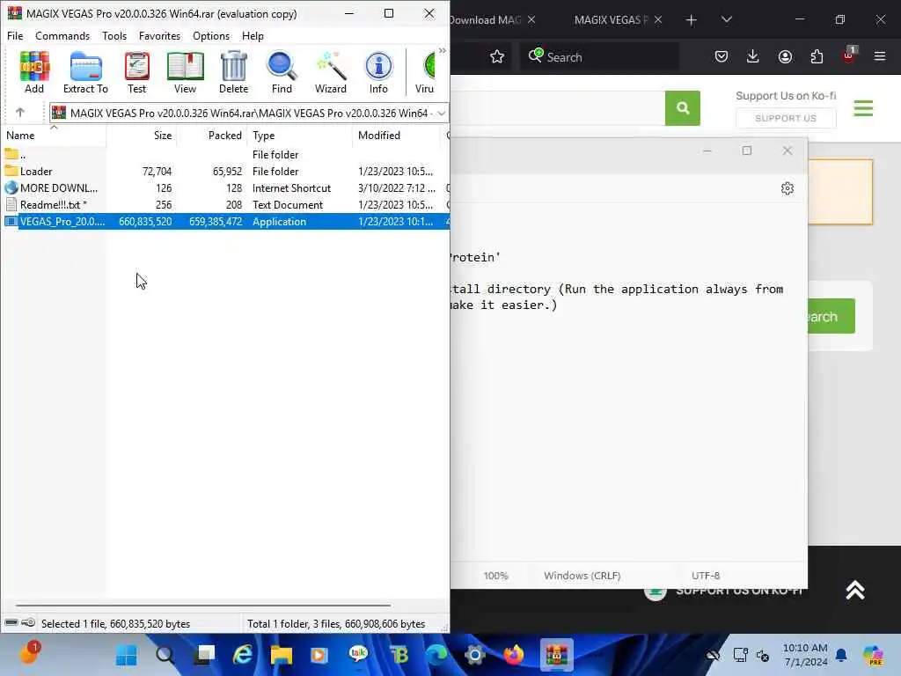Run the Test archive tool
Image resolution: width=901 pixels, height=676 pixels.
[x=136, y=72]
